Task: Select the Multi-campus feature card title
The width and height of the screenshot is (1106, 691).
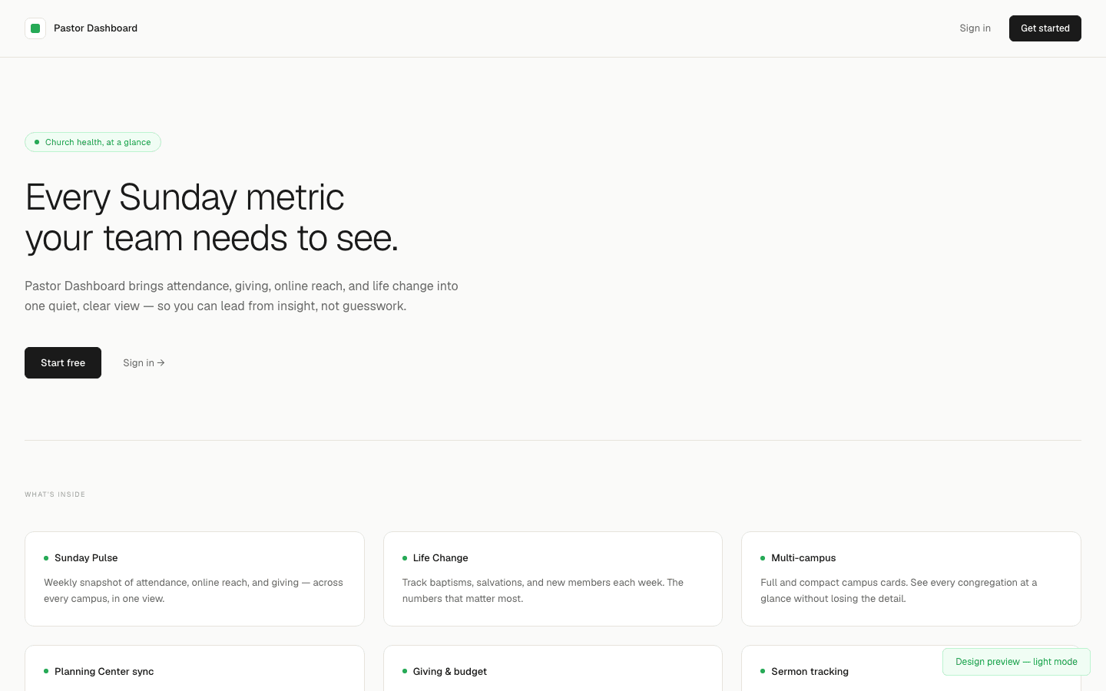Action: 803,558
